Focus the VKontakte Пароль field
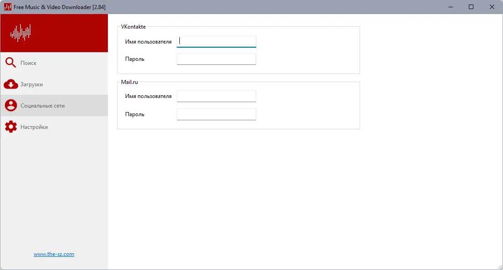This screenshot has width=503, height=270. tap(216, 59)
